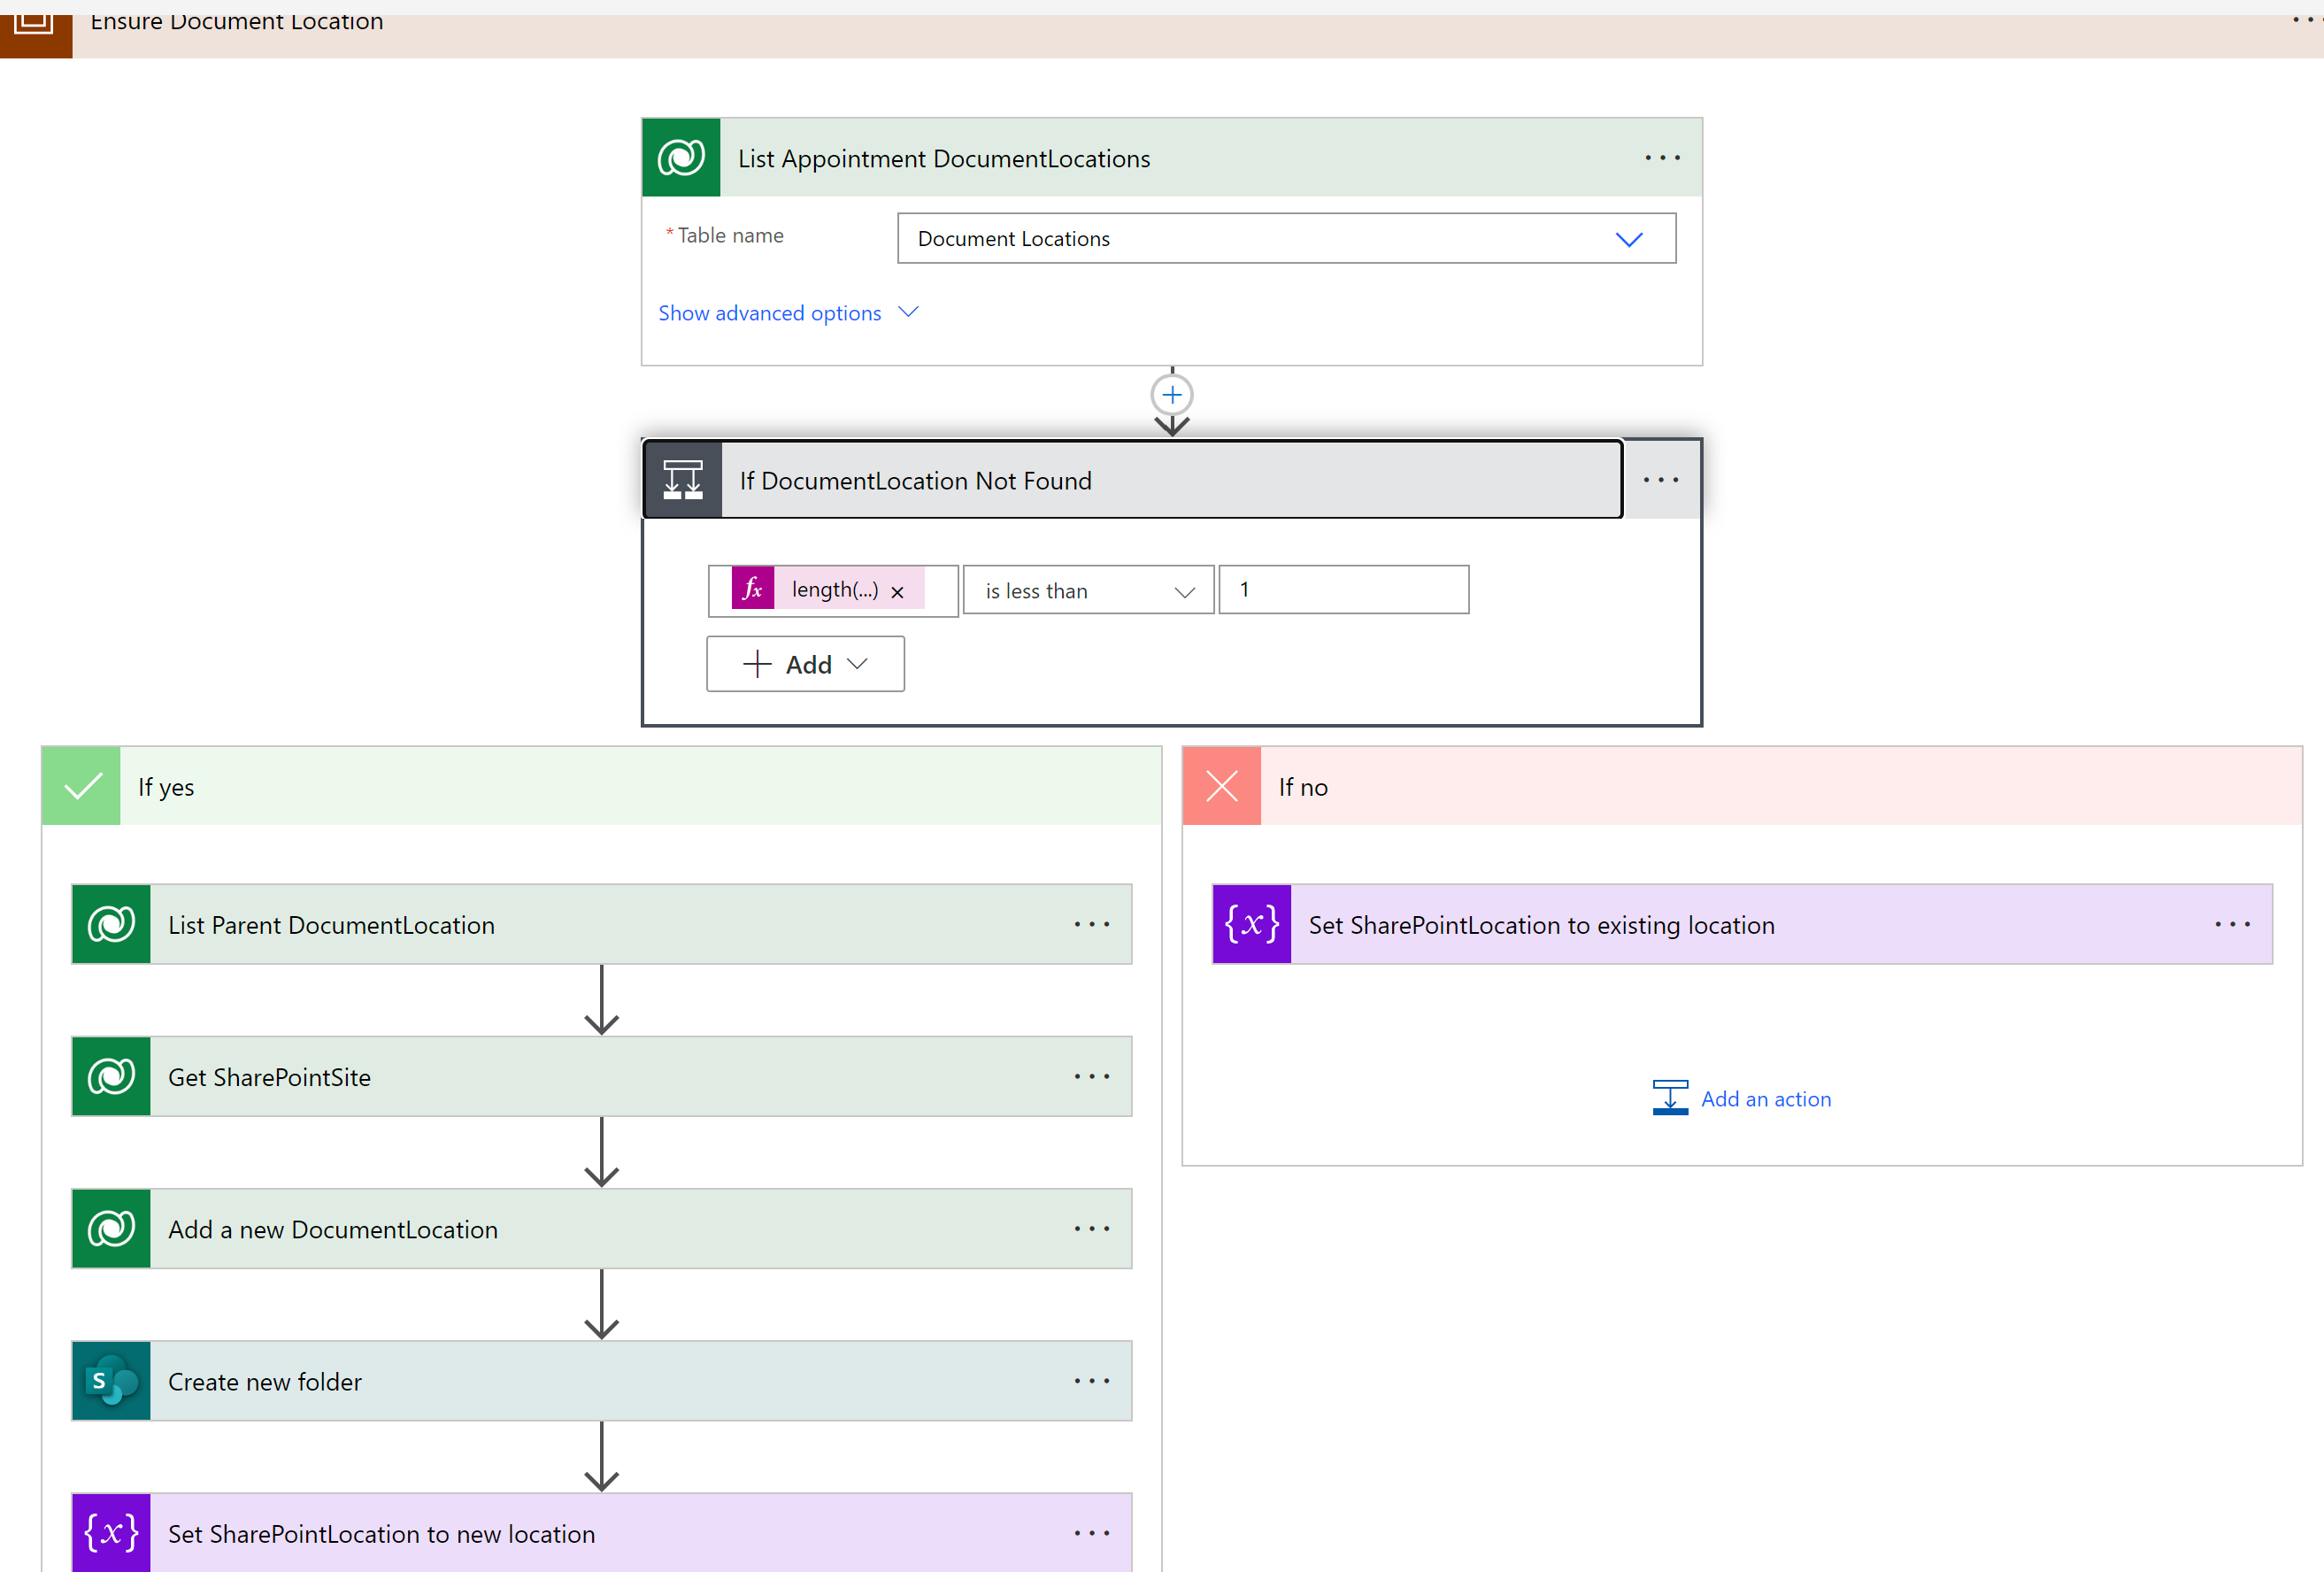Open the 'is less than' operator dropdown
2324x1572 pixels.
(x=1088, y=591)
